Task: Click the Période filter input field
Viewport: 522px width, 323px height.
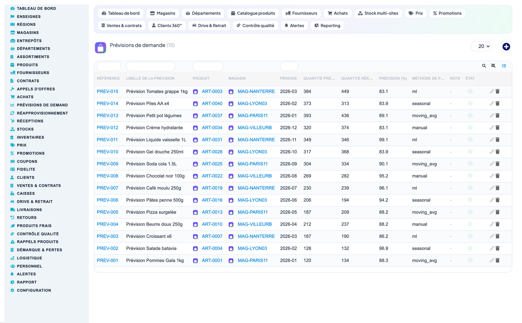Action: (289, 66)
